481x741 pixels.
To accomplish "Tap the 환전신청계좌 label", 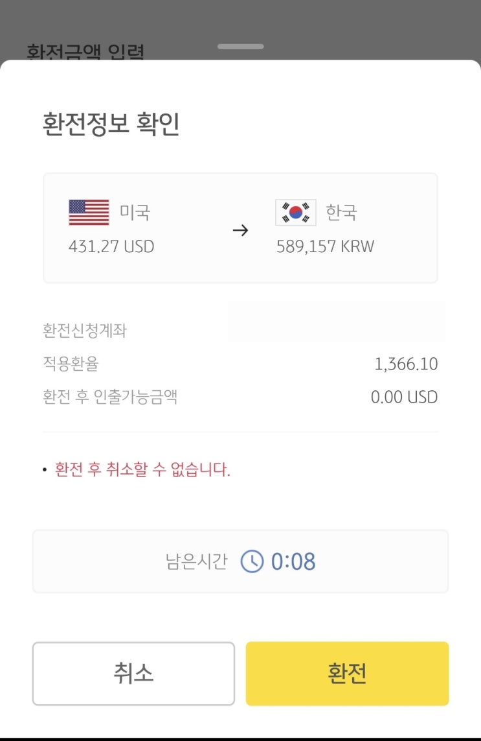I will tap(85, 331).
